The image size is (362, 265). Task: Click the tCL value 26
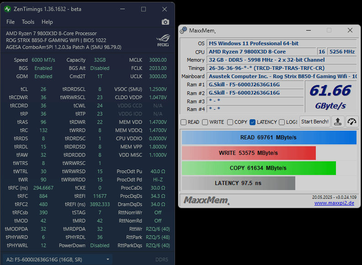(43, 89)
